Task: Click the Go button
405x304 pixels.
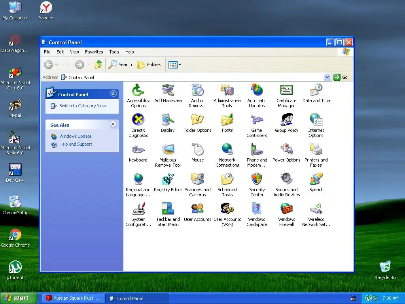Action: [x=341, y=77]
